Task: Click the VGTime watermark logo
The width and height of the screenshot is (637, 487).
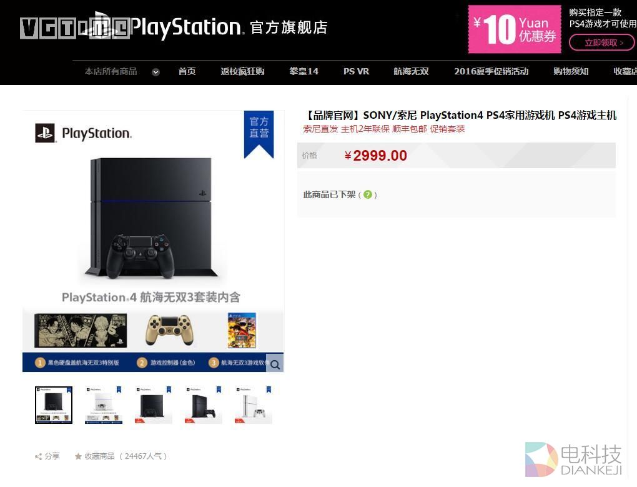Action: tap(75, 28)
